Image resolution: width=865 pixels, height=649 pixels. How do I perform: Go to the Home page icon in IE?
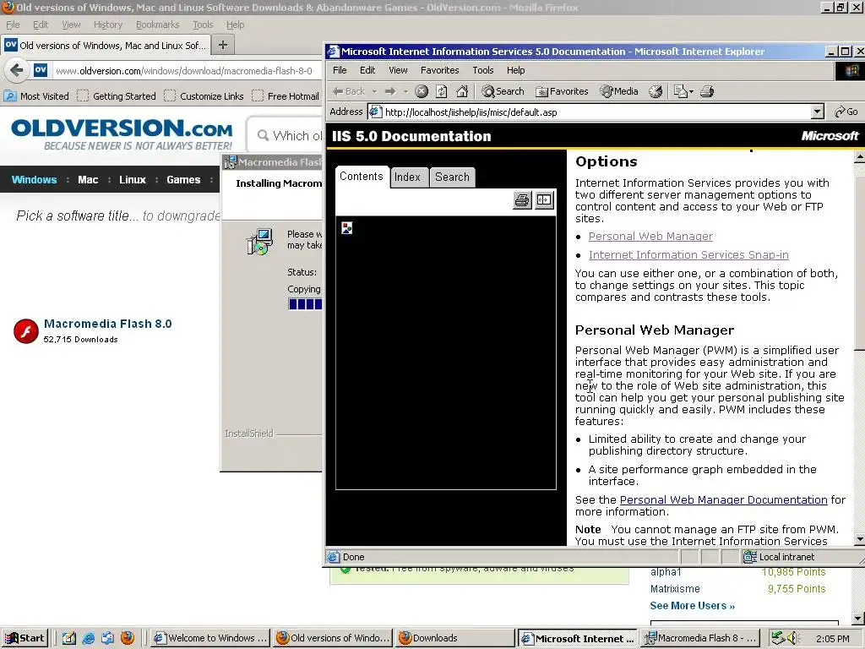coord(462,91)
